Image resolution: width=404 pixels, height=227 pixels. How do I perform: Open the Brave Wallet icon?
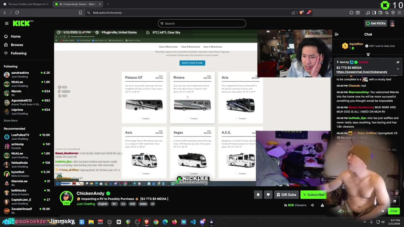pyautogui.click(x=380, y=13)
